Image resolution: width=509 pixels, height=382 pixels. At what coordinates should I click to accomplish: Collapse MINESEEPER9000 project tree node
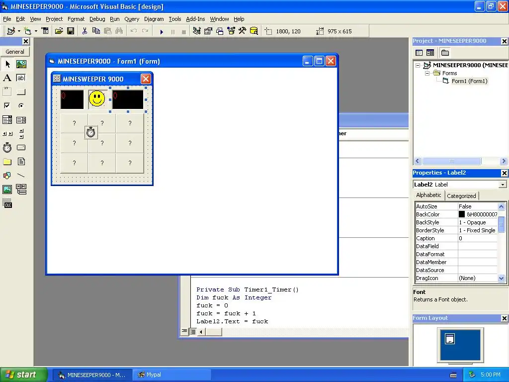418,65
